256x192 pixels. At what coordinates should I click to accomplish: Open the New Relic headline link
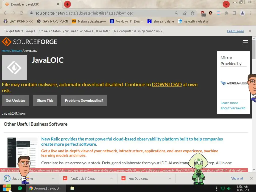132,141
